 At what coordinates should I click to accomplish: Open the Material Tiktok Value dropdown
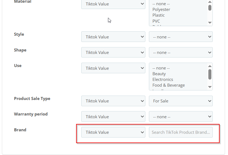point(113,4)
